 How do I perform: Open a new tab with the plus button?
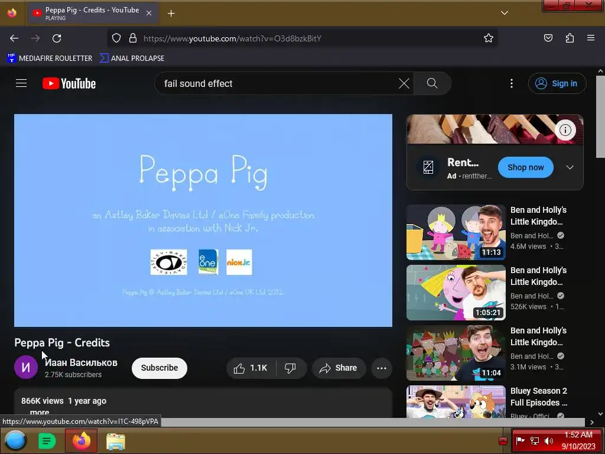pos(171,14)
